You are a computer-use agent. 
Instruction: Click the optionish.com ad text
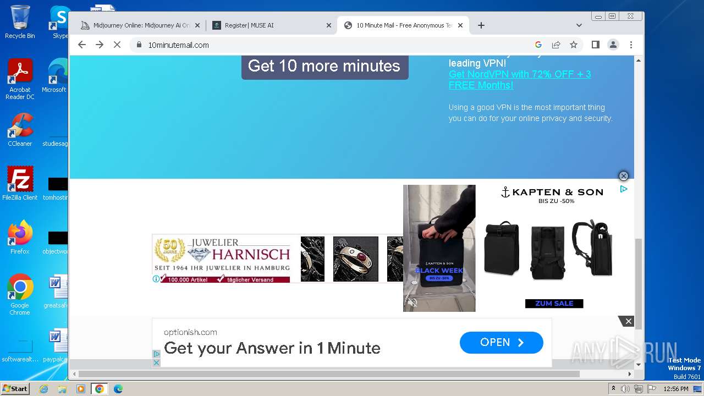pyautogui.click(x=190, y=332)
